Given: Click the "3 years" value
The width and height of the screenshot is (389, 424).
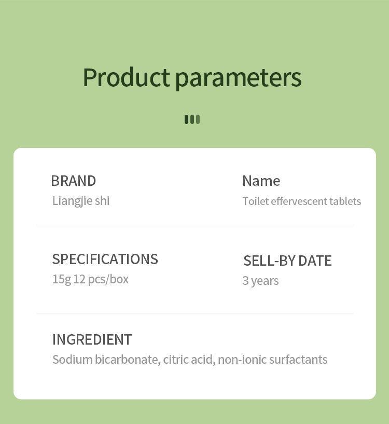Looking at the screenshot, I should [x=260, y=281].
